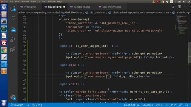Click on "sbt_primary_menu_id" string

point(117,23)
